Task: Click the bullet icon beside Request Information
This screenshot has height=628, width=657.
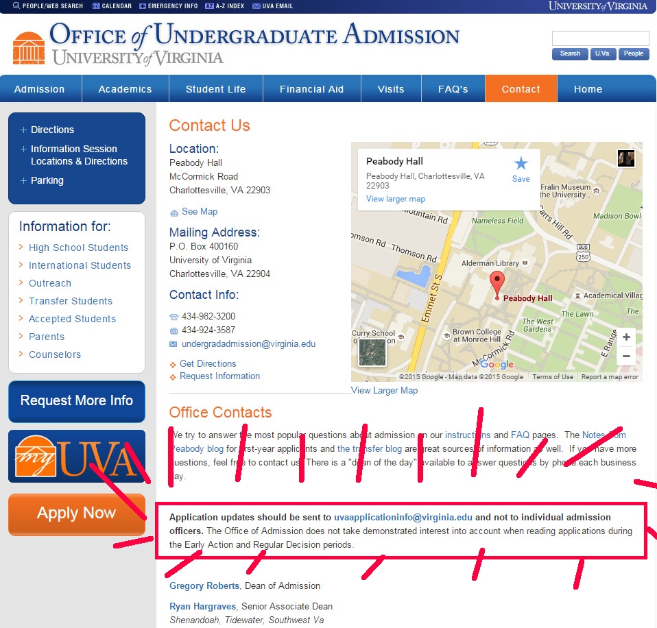Action: [x=173, y=377]
